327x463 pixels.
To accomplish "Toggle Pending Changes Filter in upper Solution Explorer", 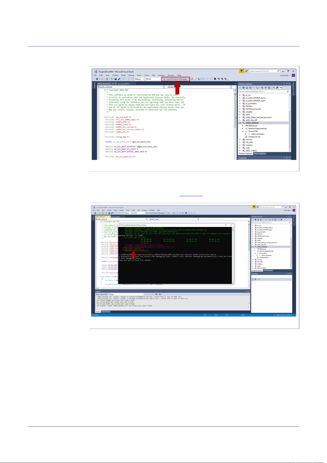I will click(257, 88).
